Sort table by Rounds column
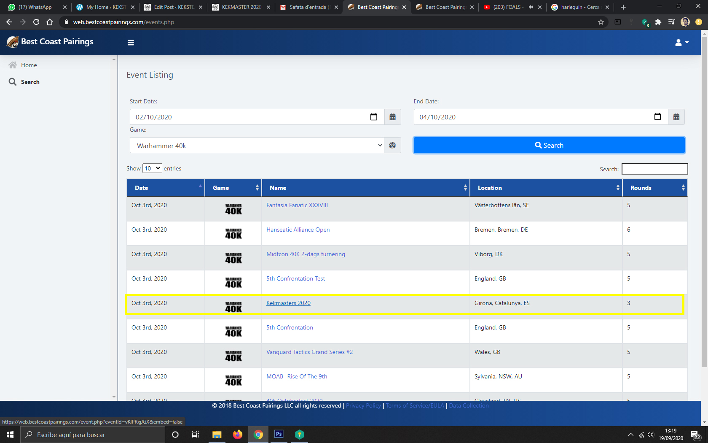 [x=654, y=188]
